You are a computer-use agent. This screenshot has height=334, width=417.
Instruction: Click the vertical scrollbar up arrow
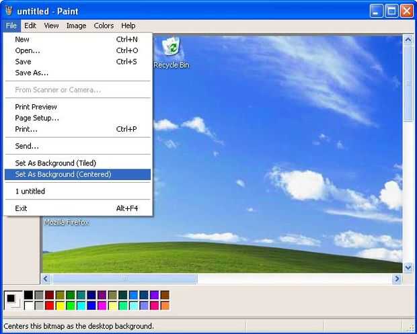click(408, 40)
